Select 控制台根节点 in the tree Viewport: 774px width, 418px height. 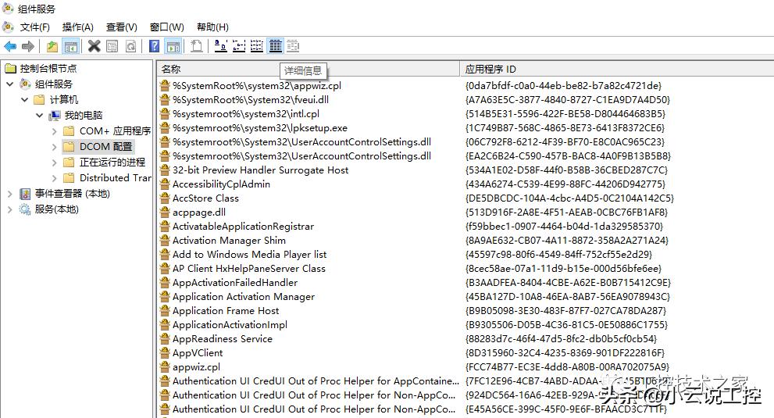pyautogui.click(x=48, y=69)
